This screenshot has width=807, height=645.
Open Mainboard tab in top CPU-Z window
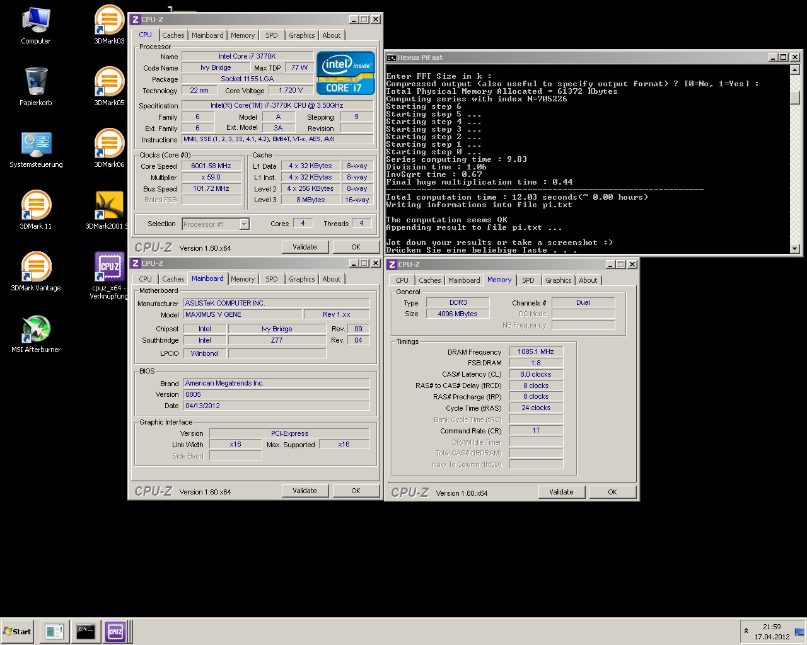pos(207,35)
